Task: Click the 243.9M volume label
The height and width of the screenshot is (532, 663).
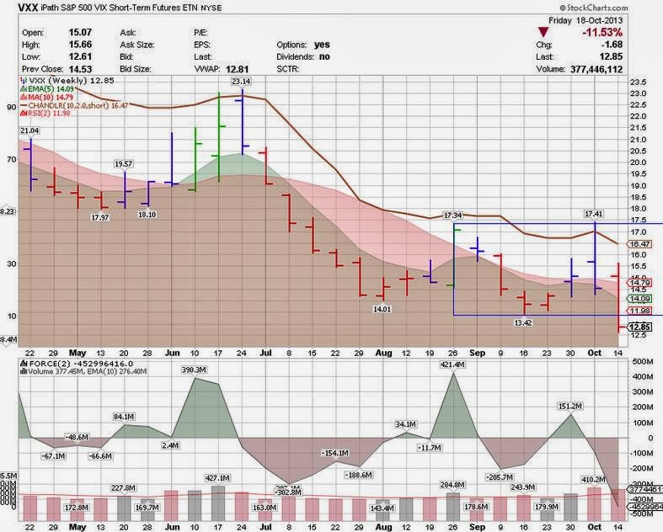Action: [x=523, y=487]
